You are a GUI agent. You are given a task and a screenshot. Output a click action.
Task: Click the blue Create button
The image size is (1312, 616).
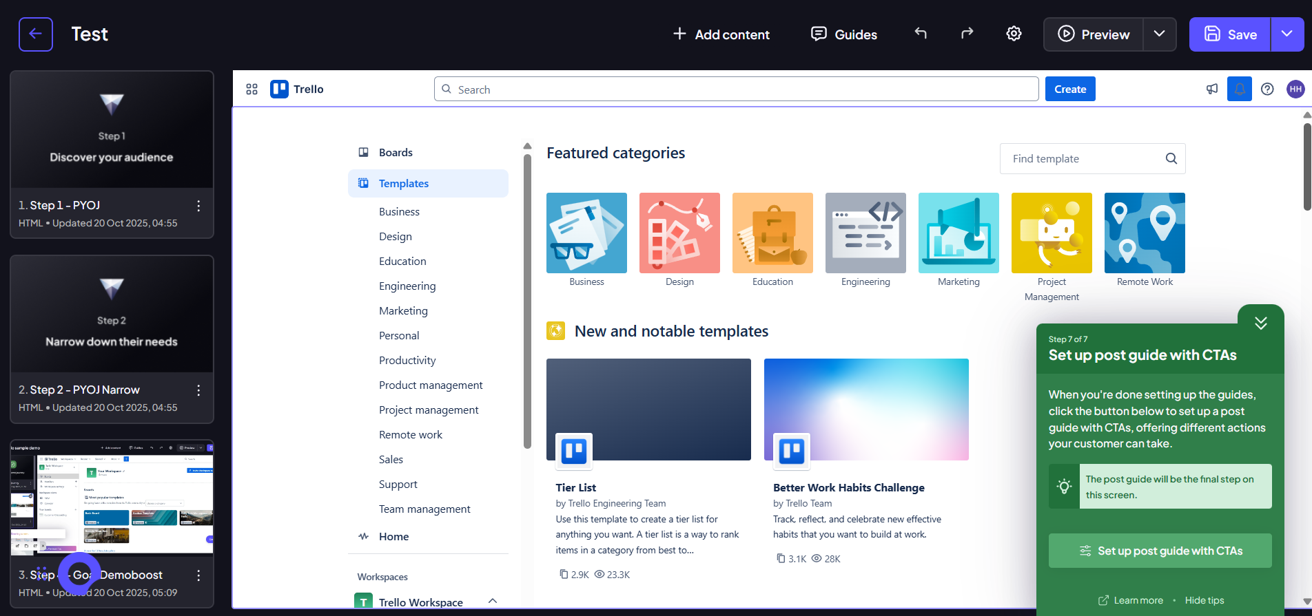click(1070, 89)
